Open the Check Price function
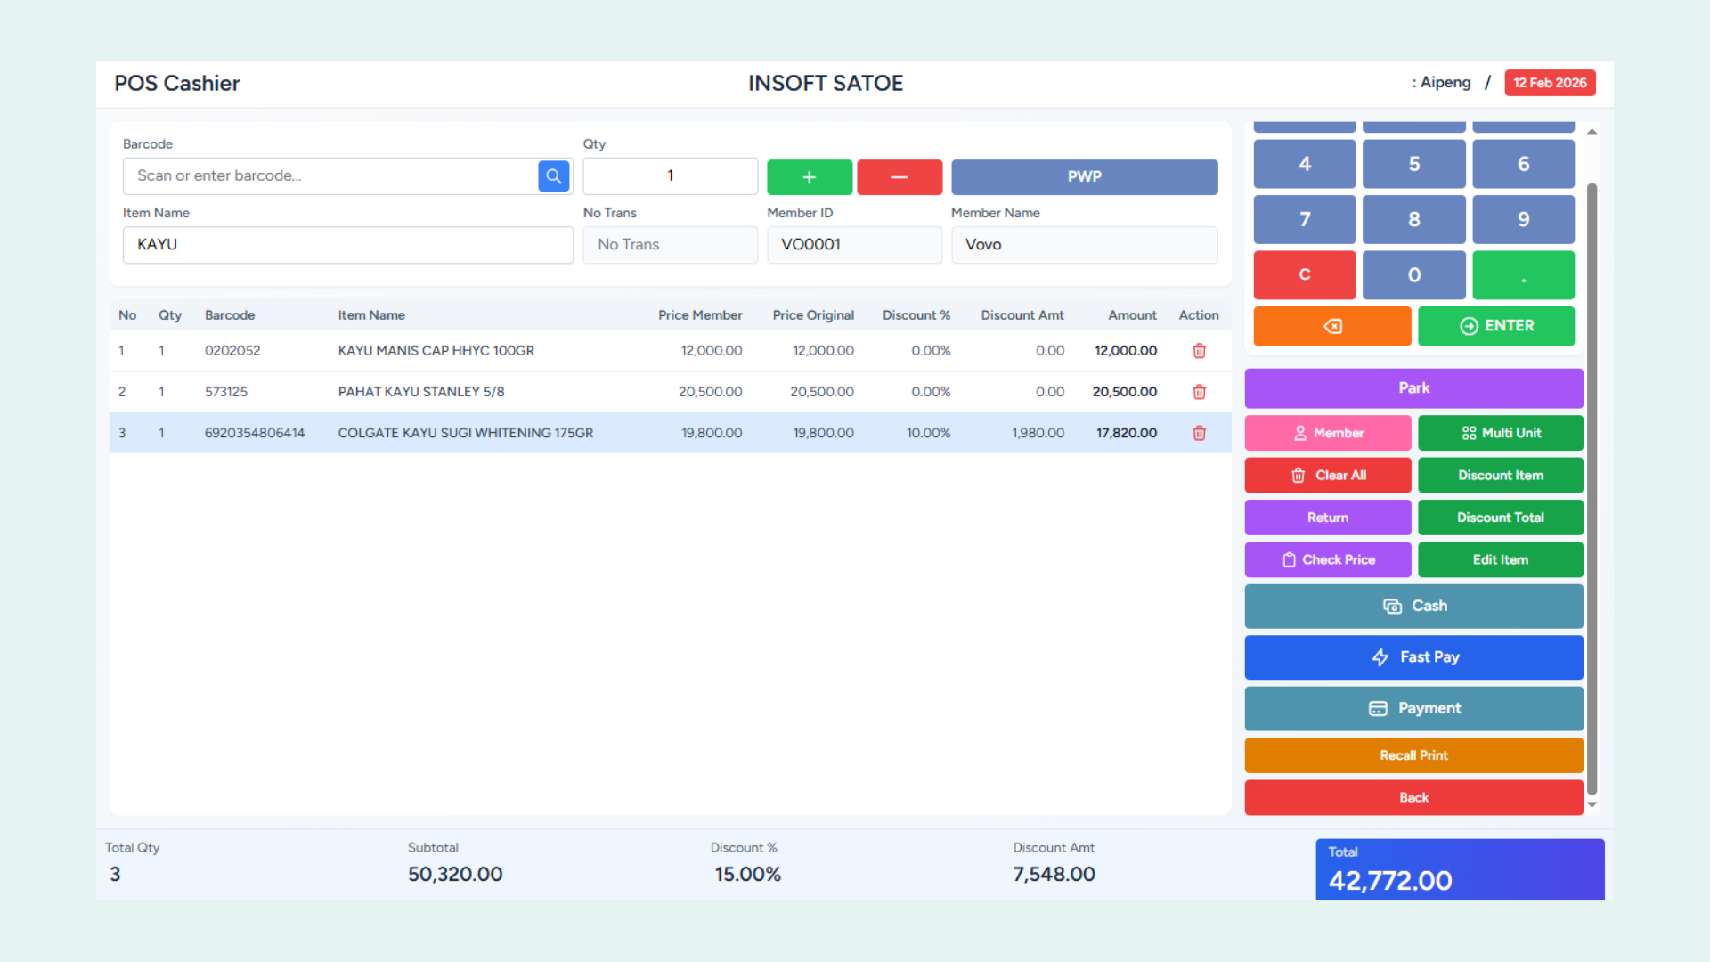 tap(1327, 560)
